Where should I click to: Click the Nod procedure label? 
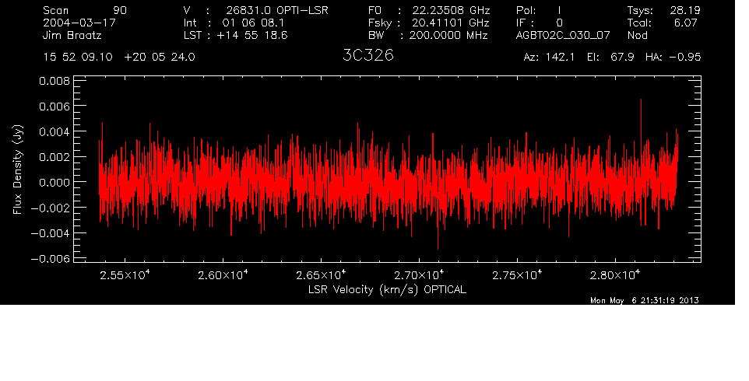(x=637, y=36)
